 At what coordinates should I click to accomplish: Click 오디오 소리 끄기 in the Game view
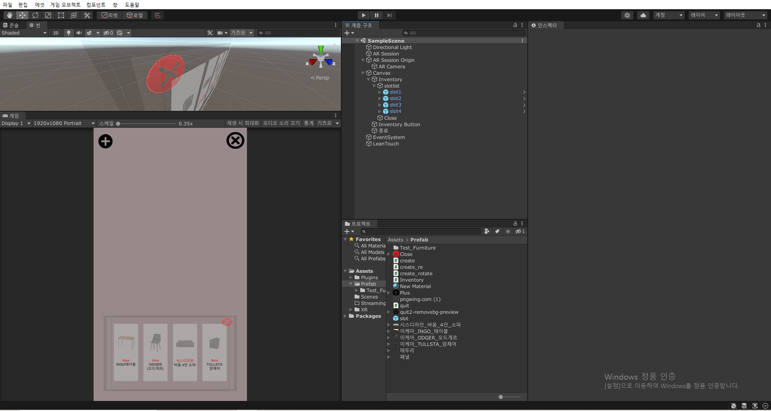281,123
